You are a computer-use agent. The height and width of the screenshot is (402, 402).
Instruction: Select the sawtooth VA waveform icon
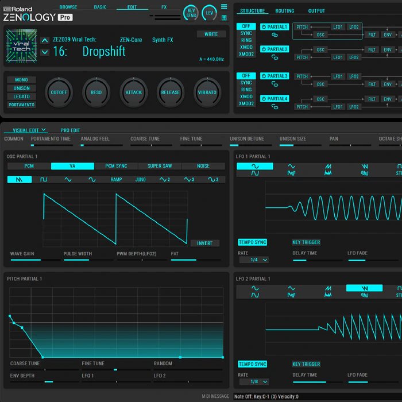click(x=20, y=179)
